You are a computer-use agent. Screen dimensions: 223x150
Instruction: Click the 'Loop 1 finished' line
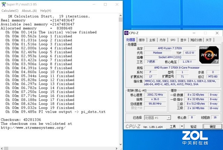[39, 36]
